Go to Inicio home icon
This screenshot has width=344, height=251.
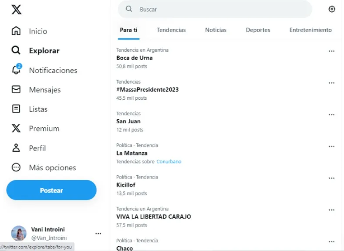(16, 31)
